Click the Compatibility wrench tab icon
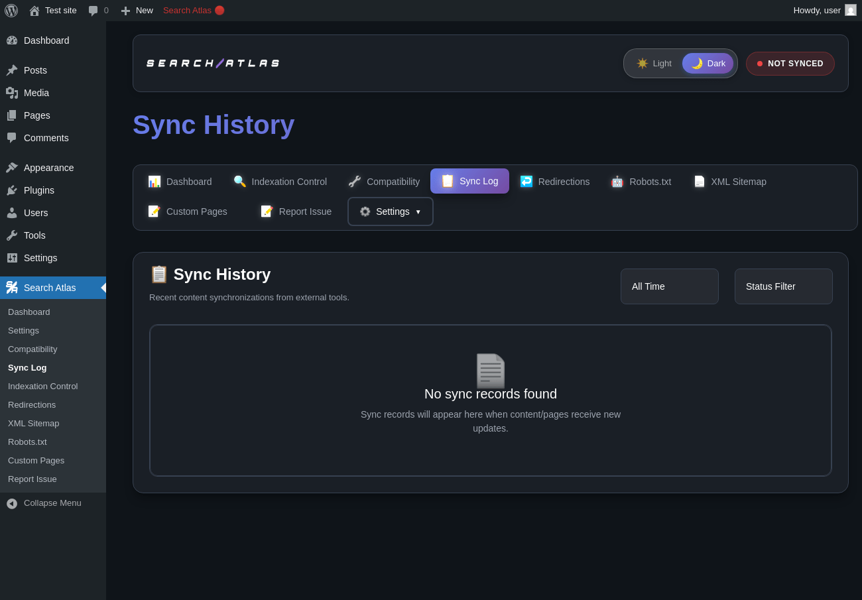The width and height of the screenshot is (862, 600). pos(355,181)
